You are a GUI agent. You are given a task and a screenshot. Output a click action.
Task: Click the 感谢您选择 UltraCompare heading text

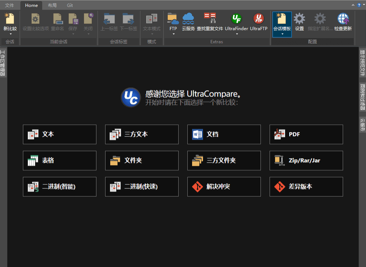[x=193, y=94]
